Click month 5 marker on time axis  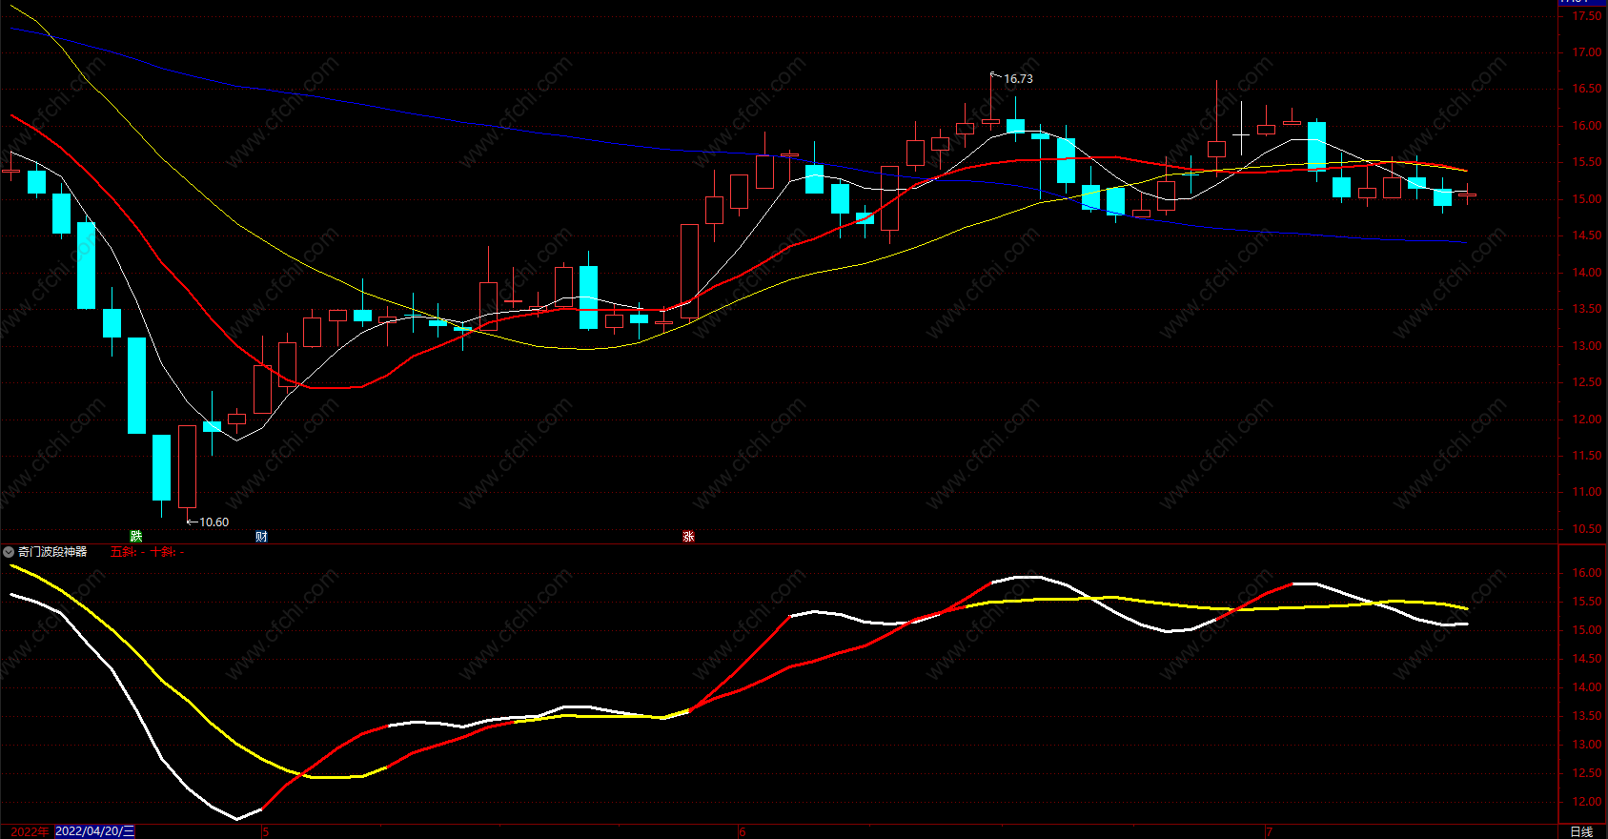tap(266, 831)
